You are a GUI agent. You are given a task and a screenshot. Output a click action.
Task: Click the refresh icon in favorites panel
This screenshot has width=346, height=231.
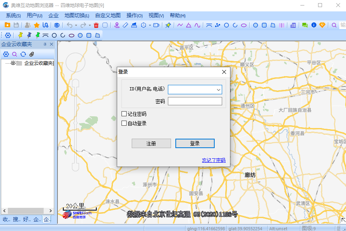click(23, 54)
